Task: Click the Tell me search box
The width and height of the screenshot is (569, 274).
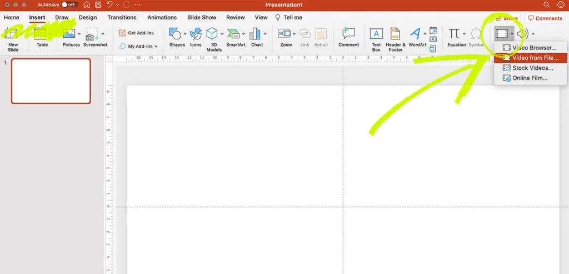Action: 289,17
